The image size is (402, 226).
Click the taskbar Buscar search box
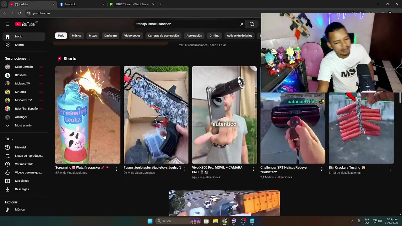tap(178, 221)
